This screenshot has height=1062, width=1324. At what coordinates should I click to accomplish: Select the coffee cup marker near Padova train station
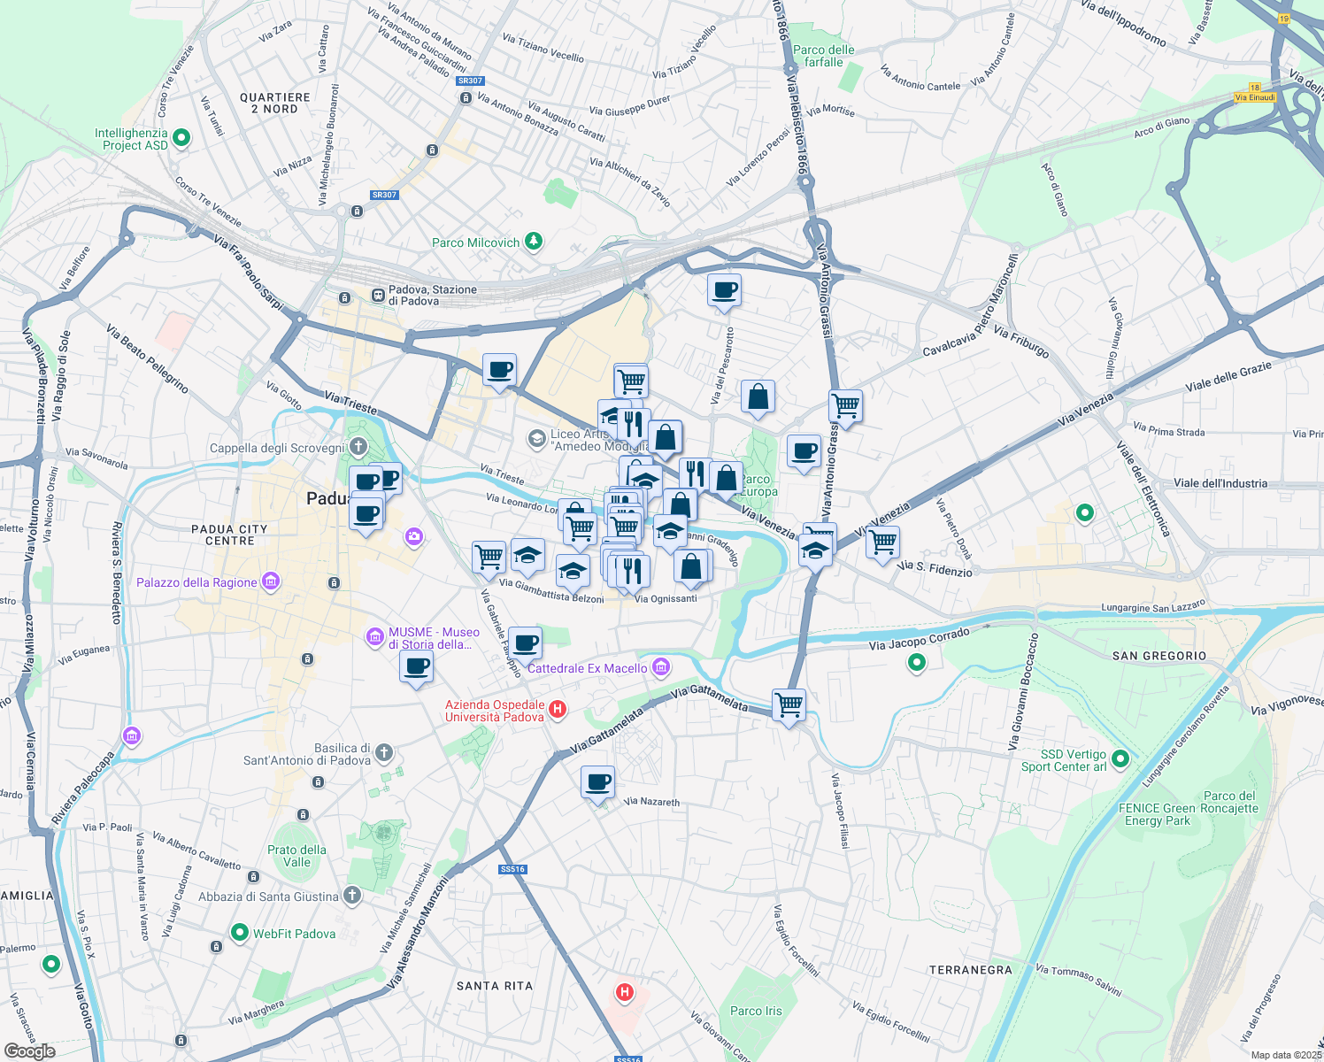pos(500,370)
